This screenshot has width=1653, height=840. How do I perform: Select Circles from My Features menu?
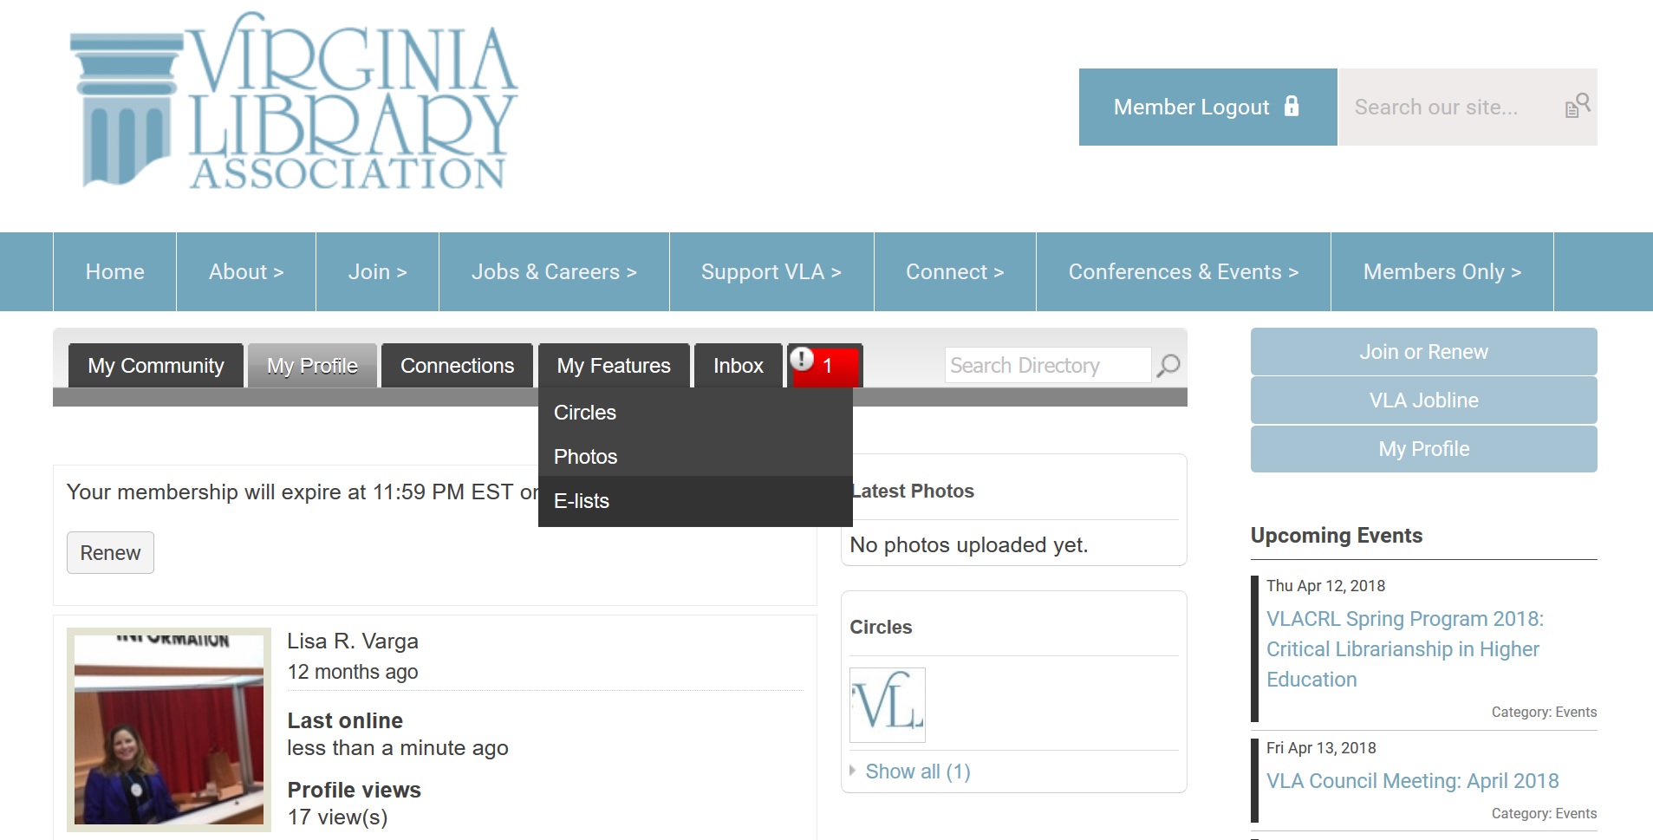[695, 412]
